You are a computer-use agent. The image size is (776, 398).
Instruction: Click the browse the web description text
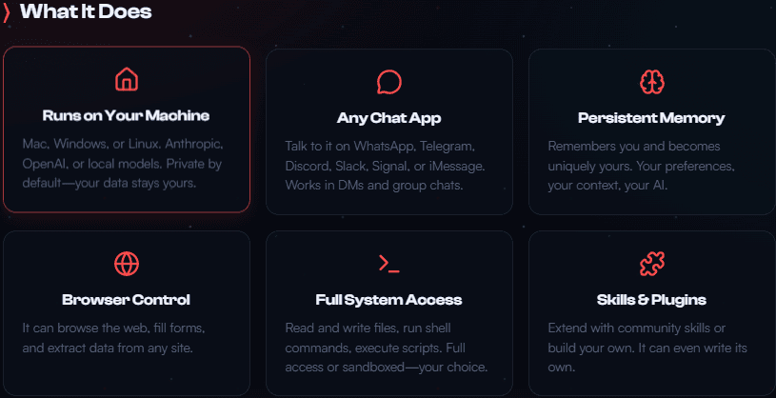[113, 338]
